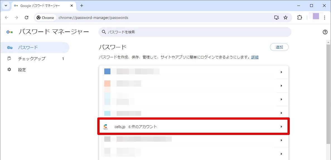Open a new tab with the plus button

82,6
